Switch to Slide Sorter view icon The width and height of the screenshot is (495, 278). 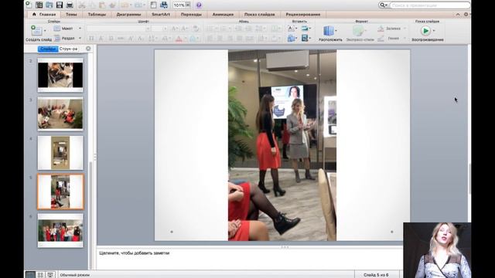tap(40, 275)
